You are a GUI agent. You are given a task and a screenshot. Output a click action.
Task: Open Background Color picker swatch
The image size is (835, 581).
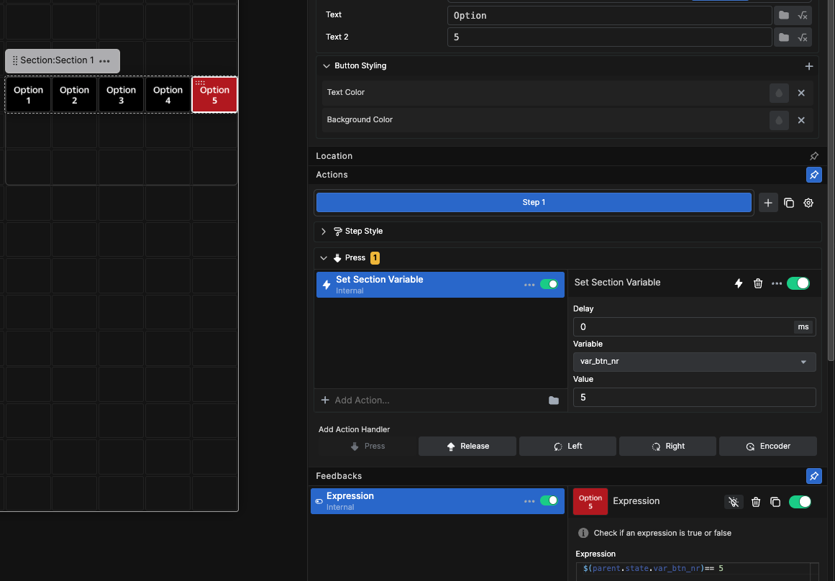pyautogui.click(x=779, y=120)
